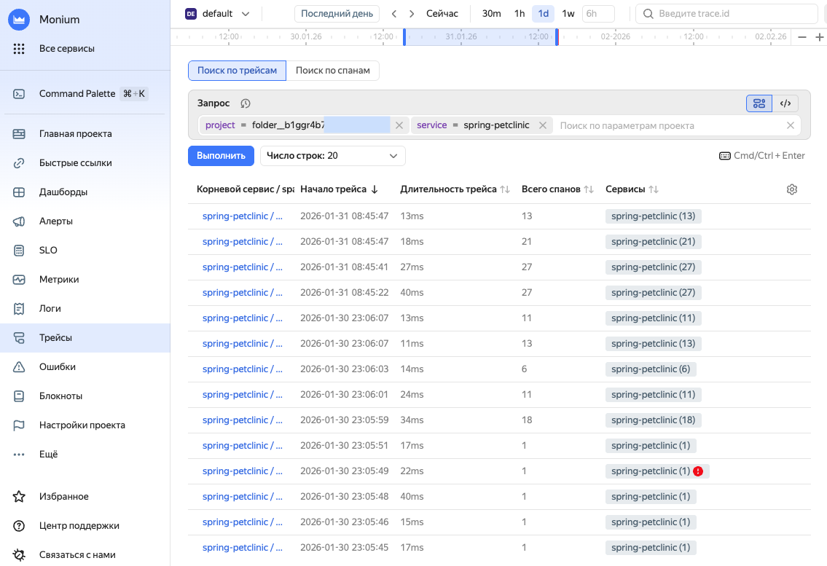Screen dimensions: 827x566
Task: Open the row count dropdown
Action: [332, 156]
